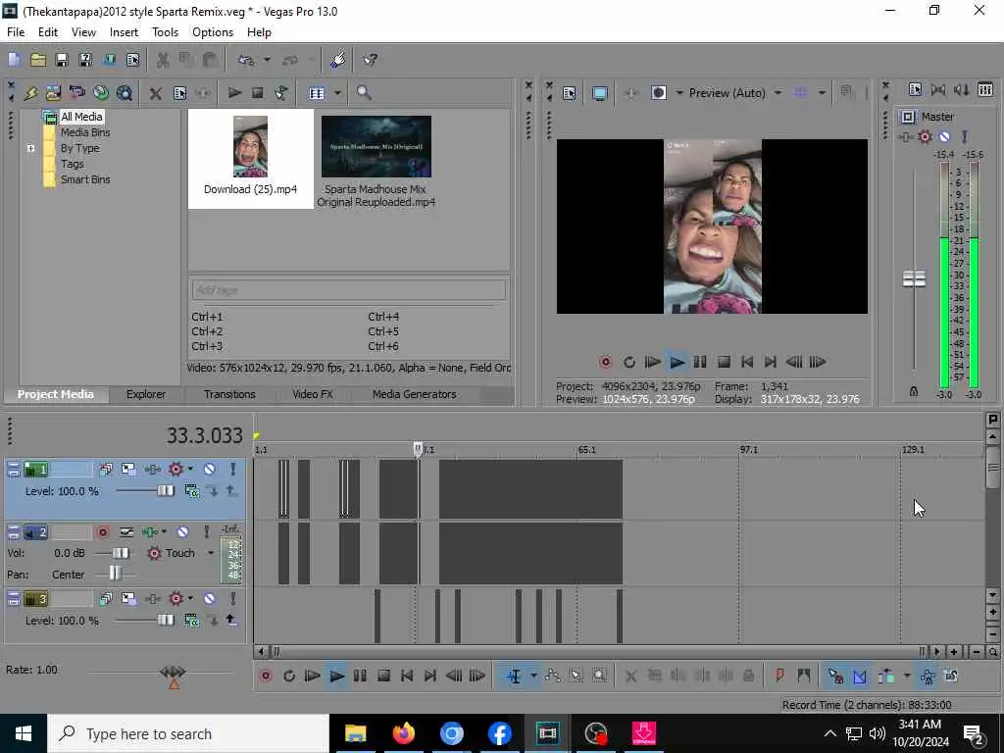The image size is (1004, 753).
Task: Stop playback in the video preview window
Action: click(724, 363)
